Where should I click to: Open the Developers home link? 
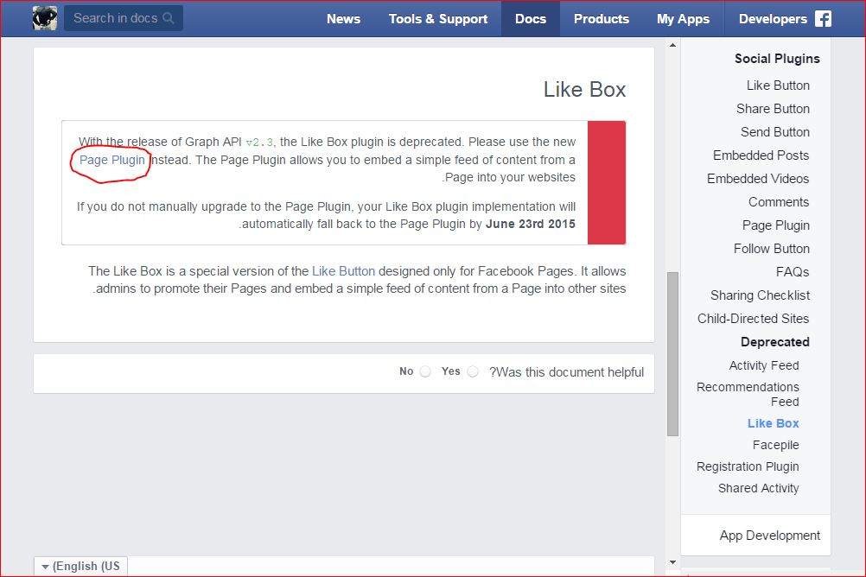coord(773,19)
